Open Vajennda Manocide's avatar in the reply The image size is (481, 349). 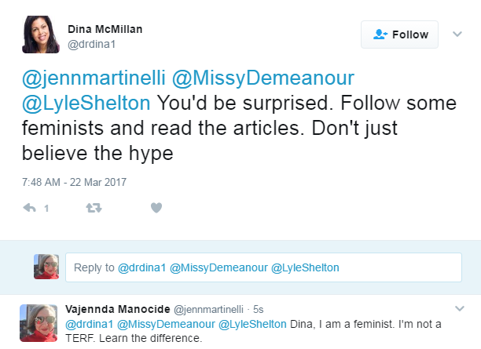point(39,323)
